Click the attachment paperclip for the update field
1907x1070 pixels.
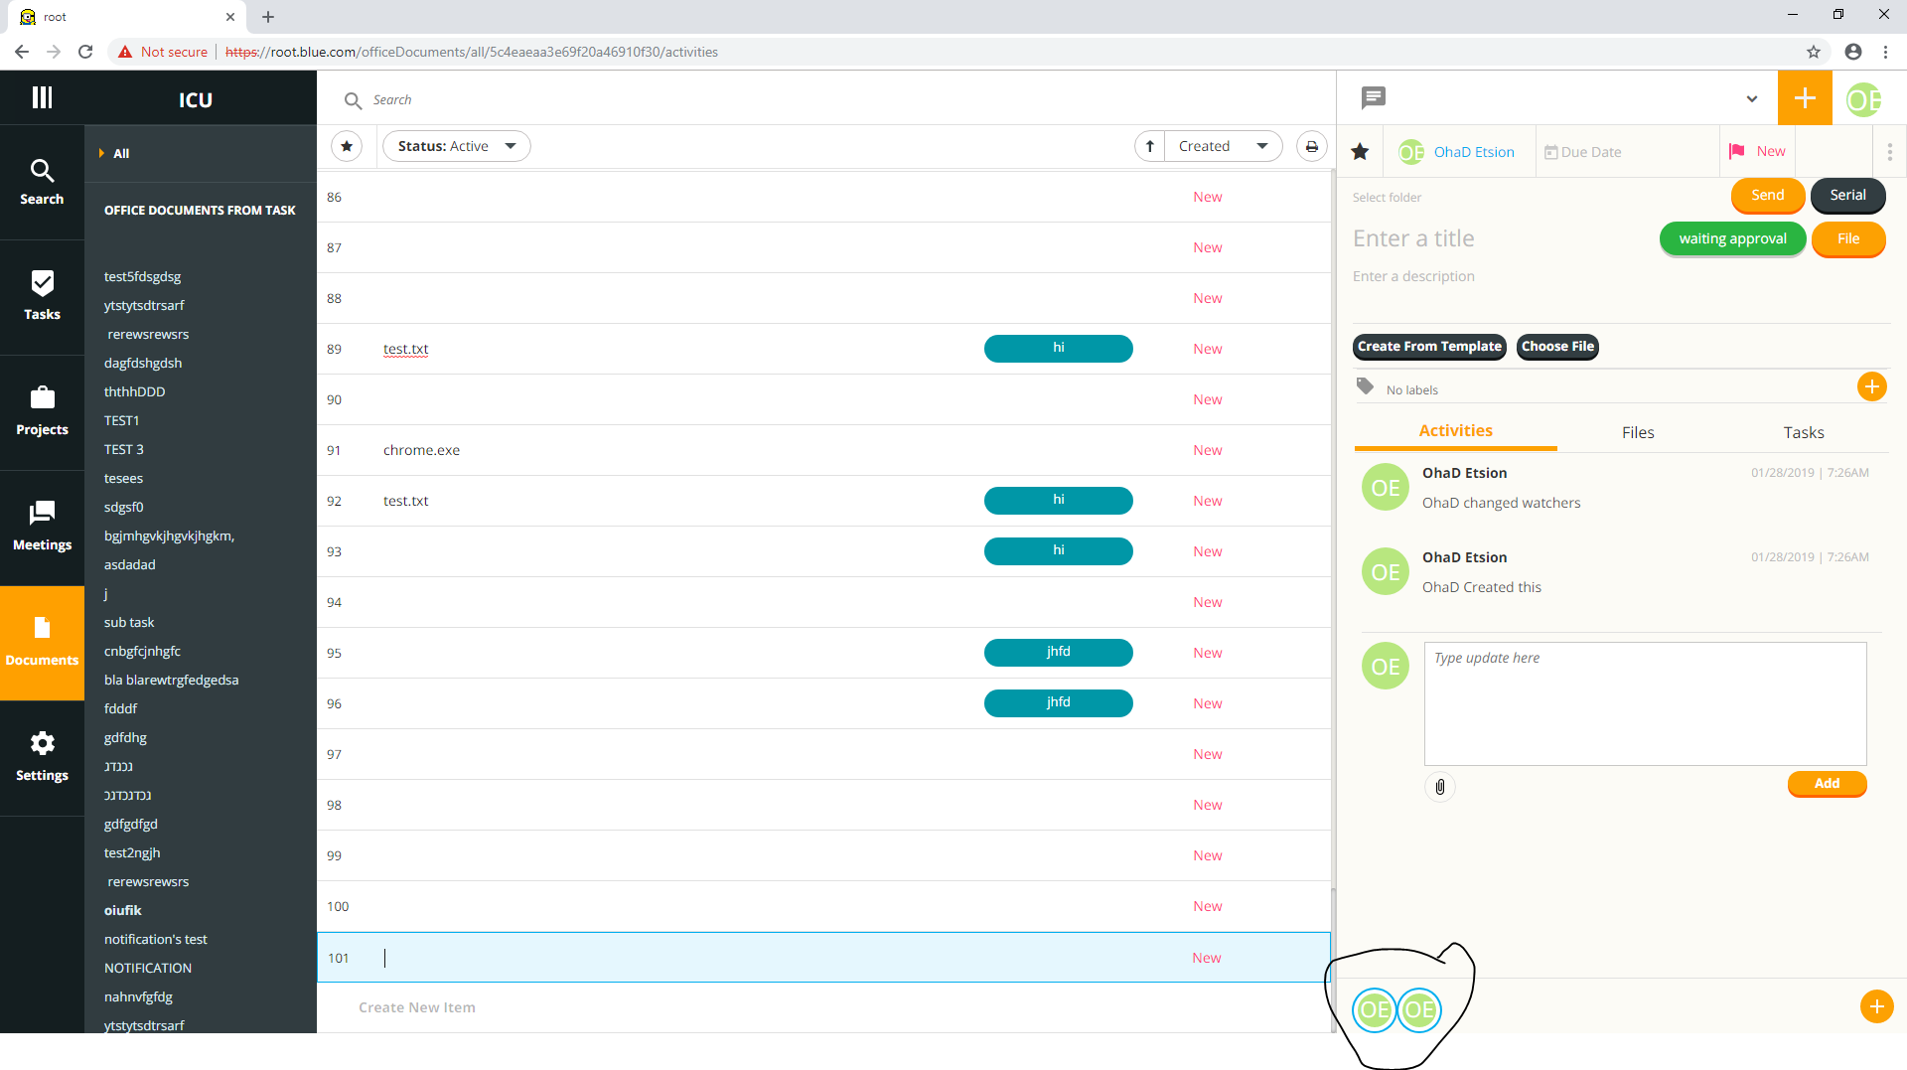(1440, 787)
